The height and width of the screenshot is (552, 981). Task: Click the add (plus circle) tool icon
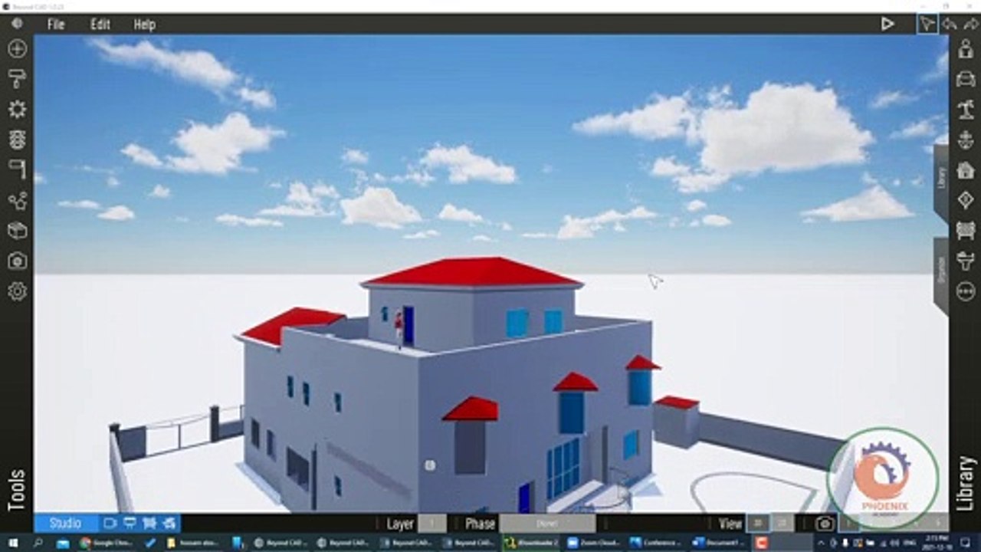[x=17, y=49]
